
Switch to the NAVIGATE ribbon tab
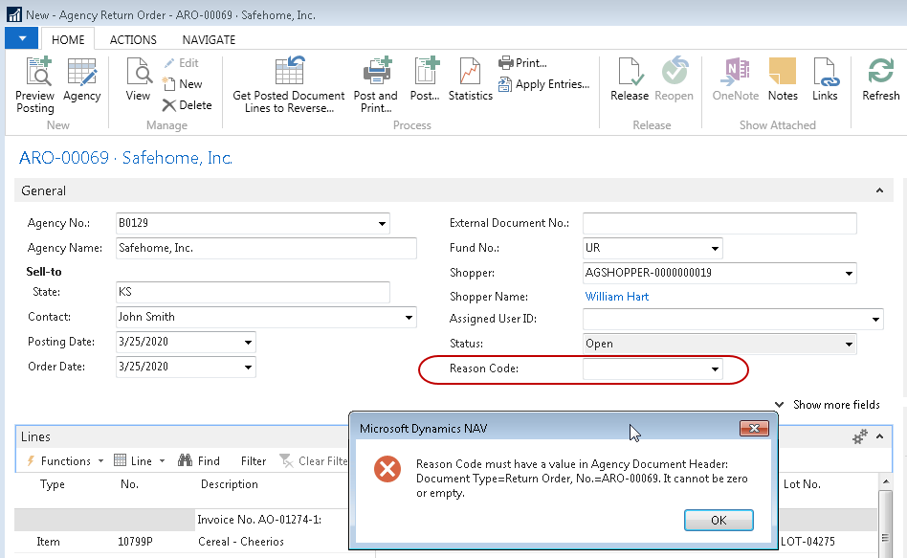(209, 39)
